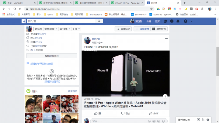The width and height of the screenshot is (219, 123).
Task: Click 25 人 followers link
Action: pos(33,50)
